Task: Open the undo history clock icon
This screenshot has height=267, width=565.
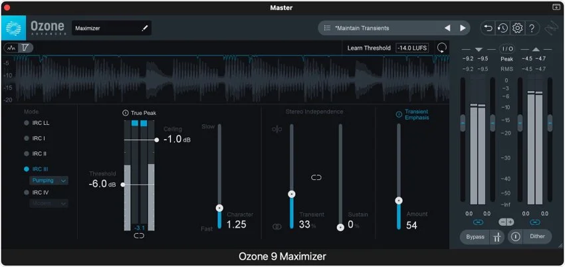Action: tap(503, 28)
